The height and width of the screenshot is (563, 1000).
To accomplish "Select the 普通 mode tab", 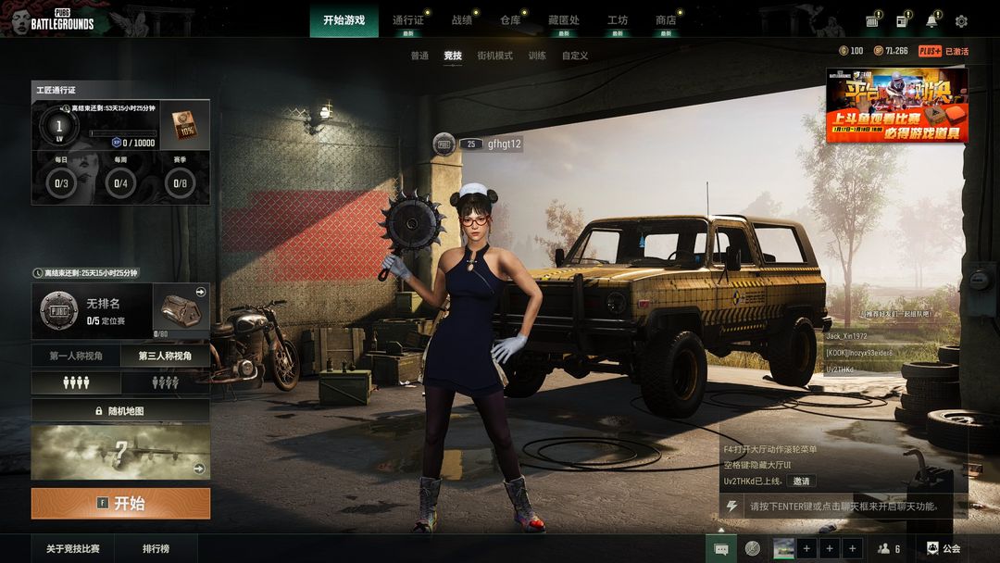I will (419, 56).
